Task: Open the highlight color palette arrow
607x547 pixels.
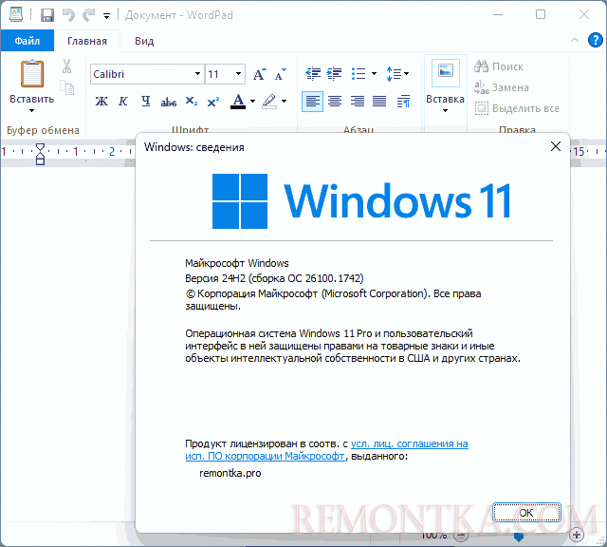Action: pyautogui.click(x=285, y=102)
